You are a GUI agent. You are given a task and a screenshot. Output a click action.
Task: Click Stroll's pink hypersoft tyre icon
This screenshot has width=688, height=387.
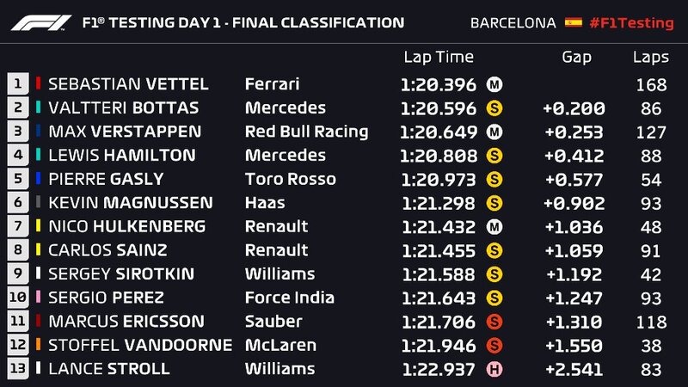[x=494, y=369]
